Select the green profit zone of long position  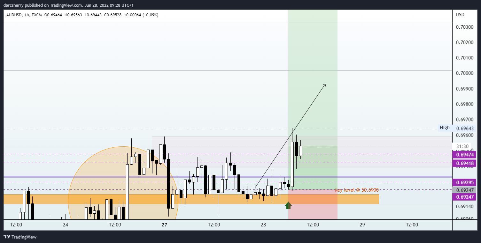[x=313, y=99]
